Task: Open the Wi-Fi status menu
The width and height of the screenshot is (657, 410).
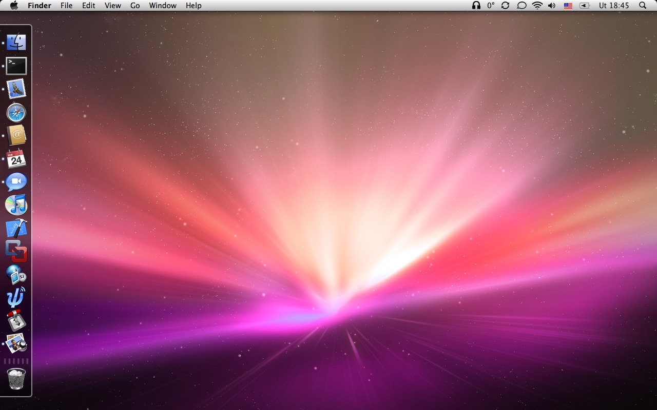Action: tap(537, 6)
